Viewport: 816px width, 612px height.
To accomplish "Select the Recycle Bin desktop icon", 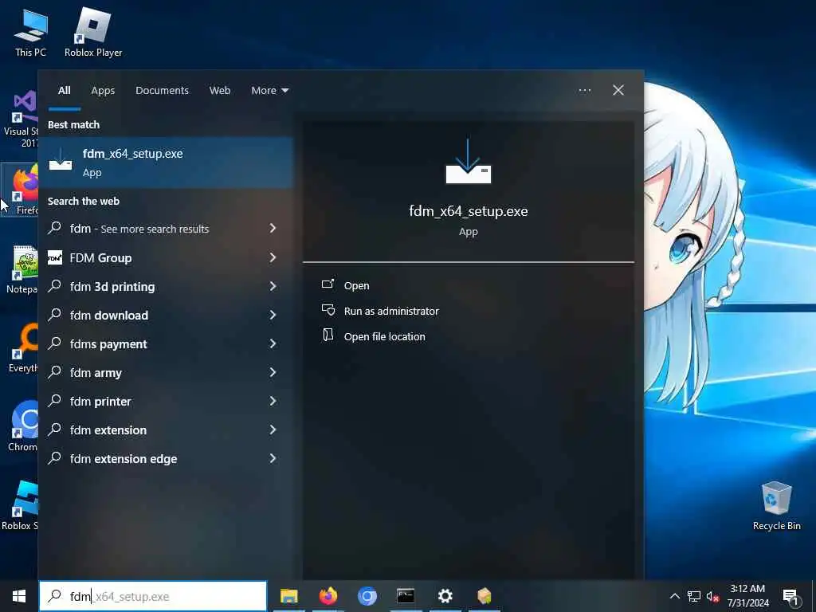I will click(776, 506).
